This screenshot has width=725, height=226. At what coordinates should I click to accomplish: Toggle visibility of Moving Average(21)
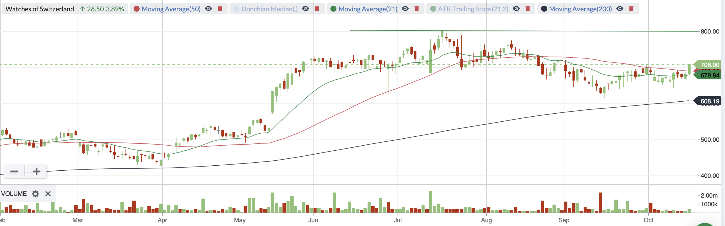tap(405, 9)
